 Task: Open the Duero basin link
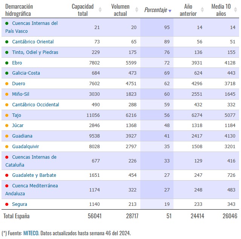click(x=18, y=84)
